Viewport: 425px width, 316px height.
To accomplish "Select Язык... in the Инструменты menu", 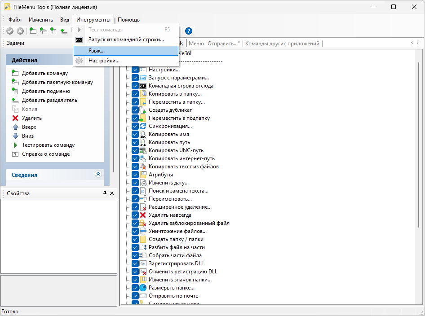I will click(x=126, y=51).
